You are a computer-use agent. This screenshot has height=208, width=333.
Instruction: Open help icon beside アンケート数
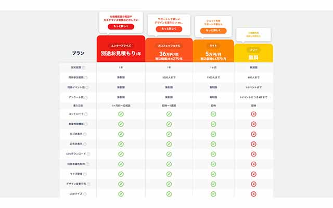point(86,97)
